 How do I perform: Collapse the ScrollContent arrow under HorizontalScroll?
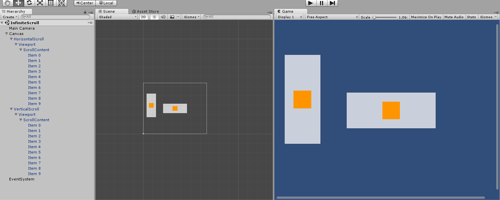pos(21,50)
